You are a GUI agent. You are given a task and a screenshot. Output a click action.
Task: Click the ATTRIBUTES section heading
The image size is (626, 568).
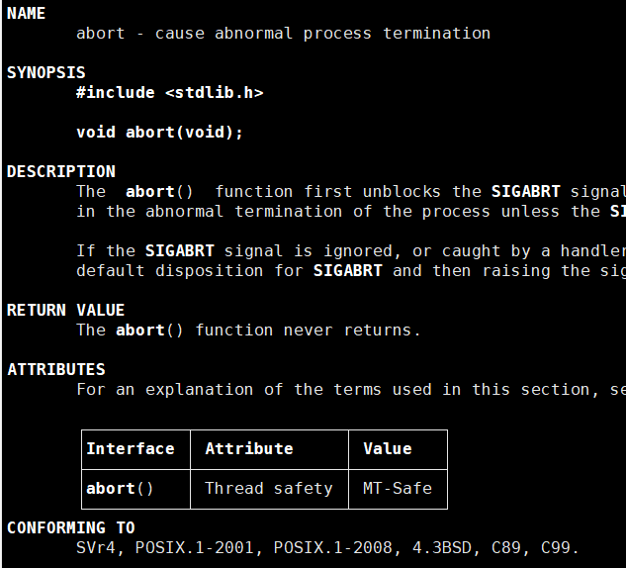(56, 369)
